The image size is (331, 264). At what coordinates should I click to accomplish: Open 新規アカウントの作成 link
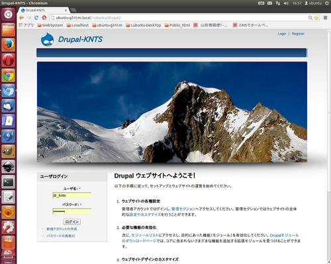pos(62,229)
